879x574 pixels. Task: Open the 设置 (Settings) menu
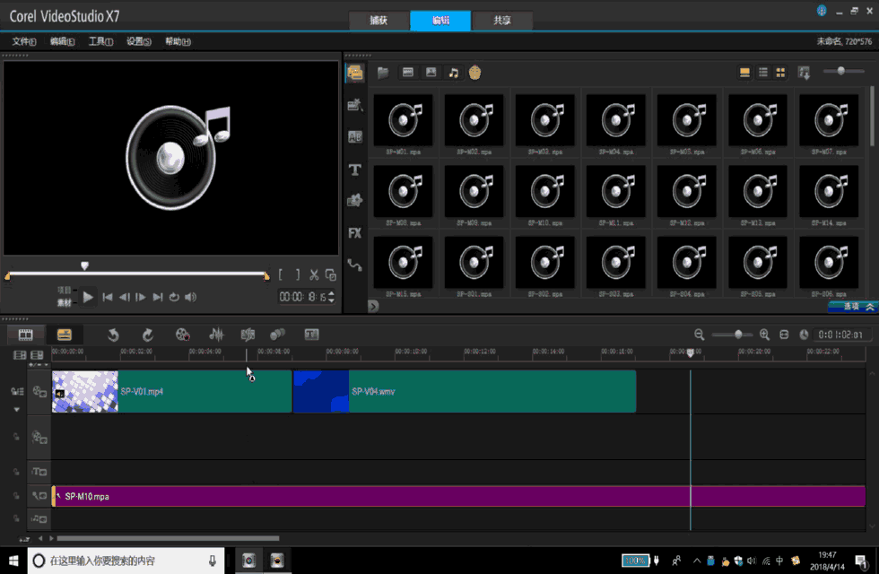tap(138, 41)
